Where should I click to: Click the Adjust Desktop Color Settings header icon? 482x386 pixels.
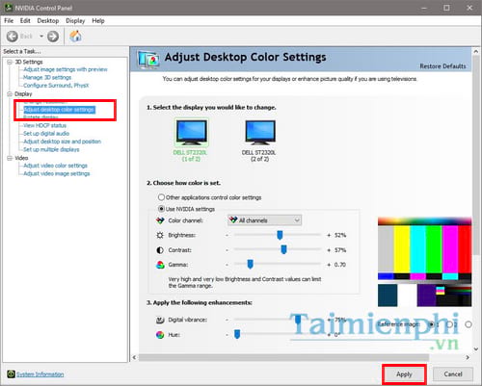[148, 60]
